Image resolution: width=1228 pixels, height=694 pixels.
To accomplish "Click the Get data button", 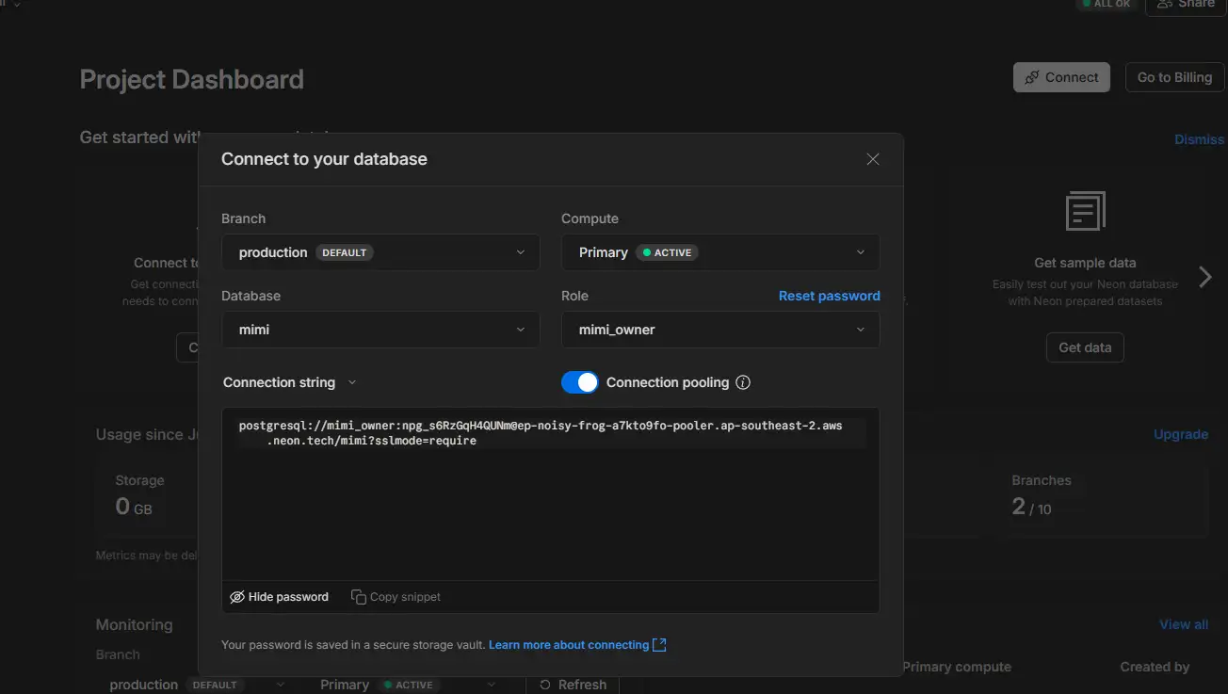I will [x=1085, y=347].
